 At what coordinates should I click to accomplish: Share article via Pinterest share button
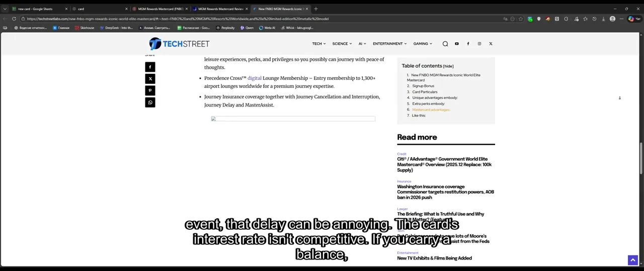coord(150,90)
